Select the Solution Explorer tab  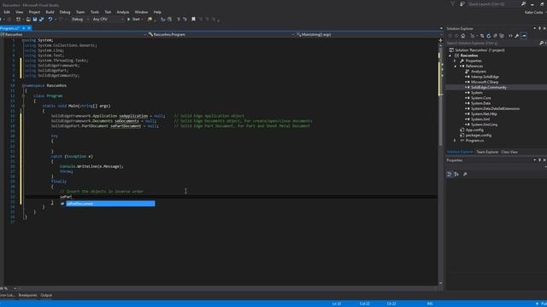(460, 152)
